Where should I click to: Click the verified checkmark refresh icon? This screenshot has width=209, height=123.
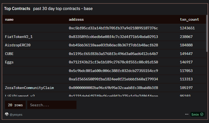[x=202, y=114]
